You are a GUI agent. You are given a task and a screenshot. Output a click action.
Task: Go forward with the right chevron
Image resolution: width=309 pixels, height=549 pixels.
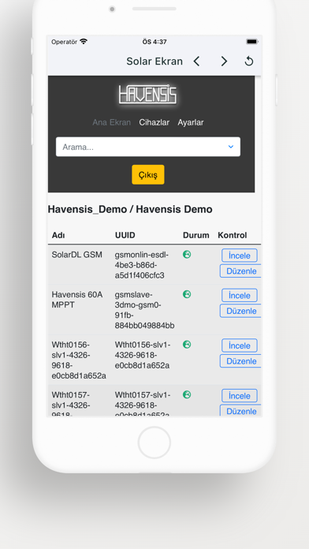click(224, 62)
